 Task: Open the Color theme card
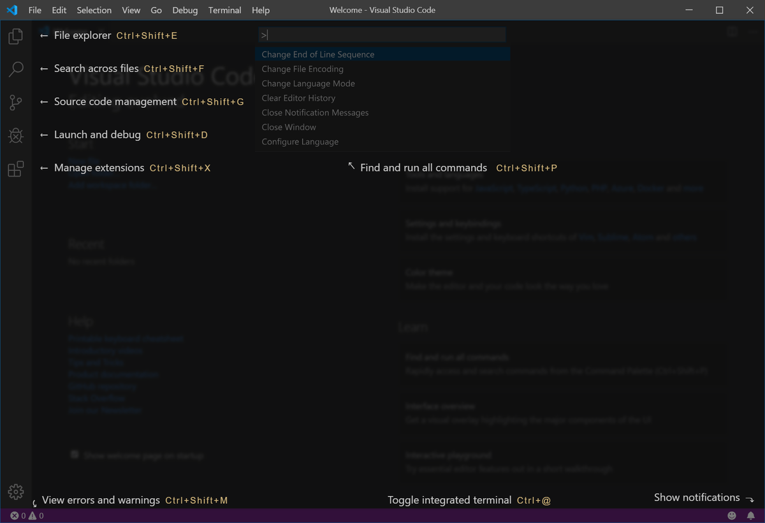563,279
